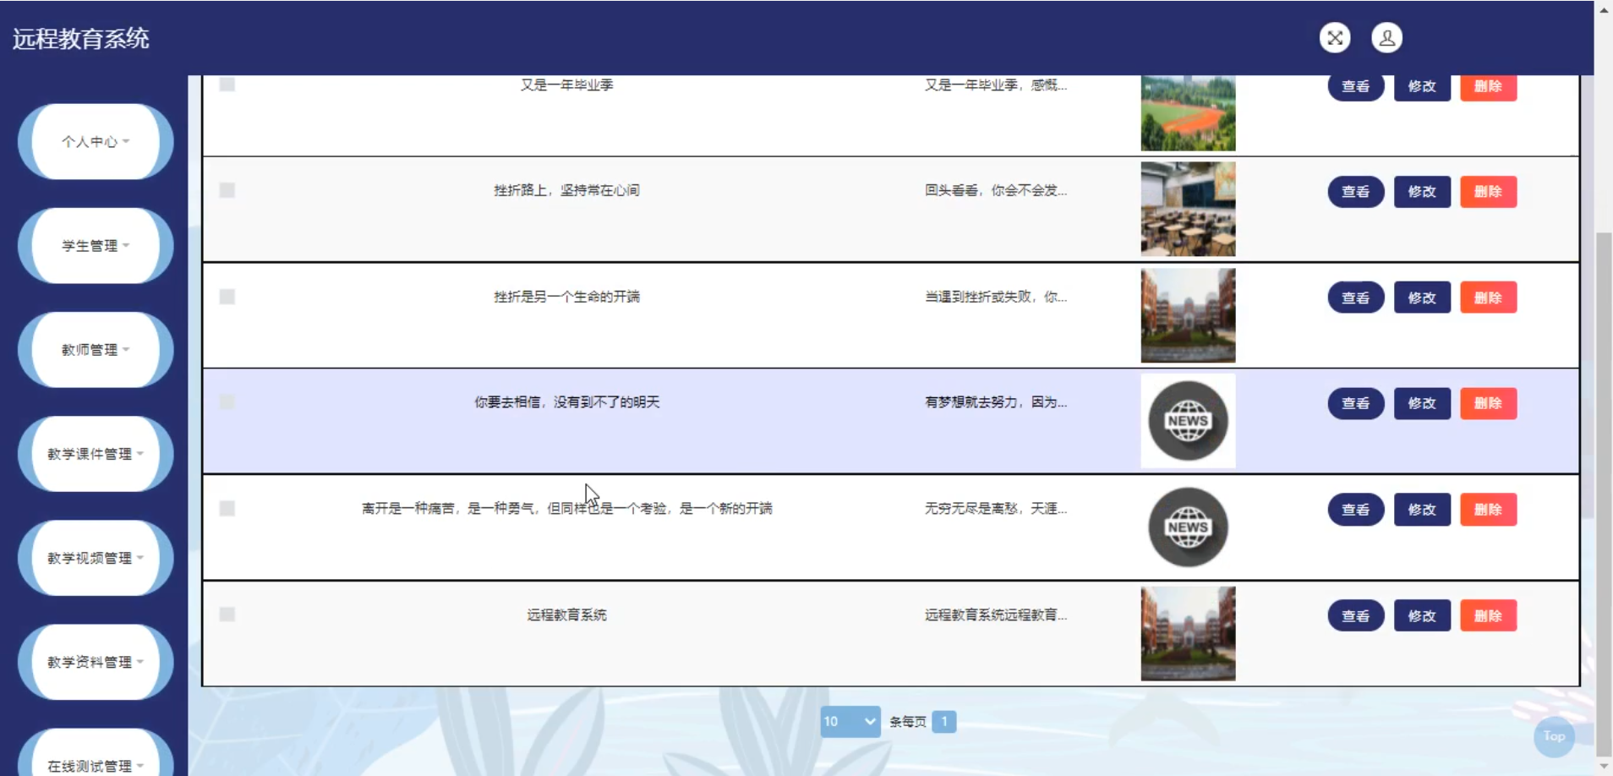This screenshot has width=1613, height=776.
Task: Select the checkbox for 远程教育系统 row
Action: pos(227,615)
